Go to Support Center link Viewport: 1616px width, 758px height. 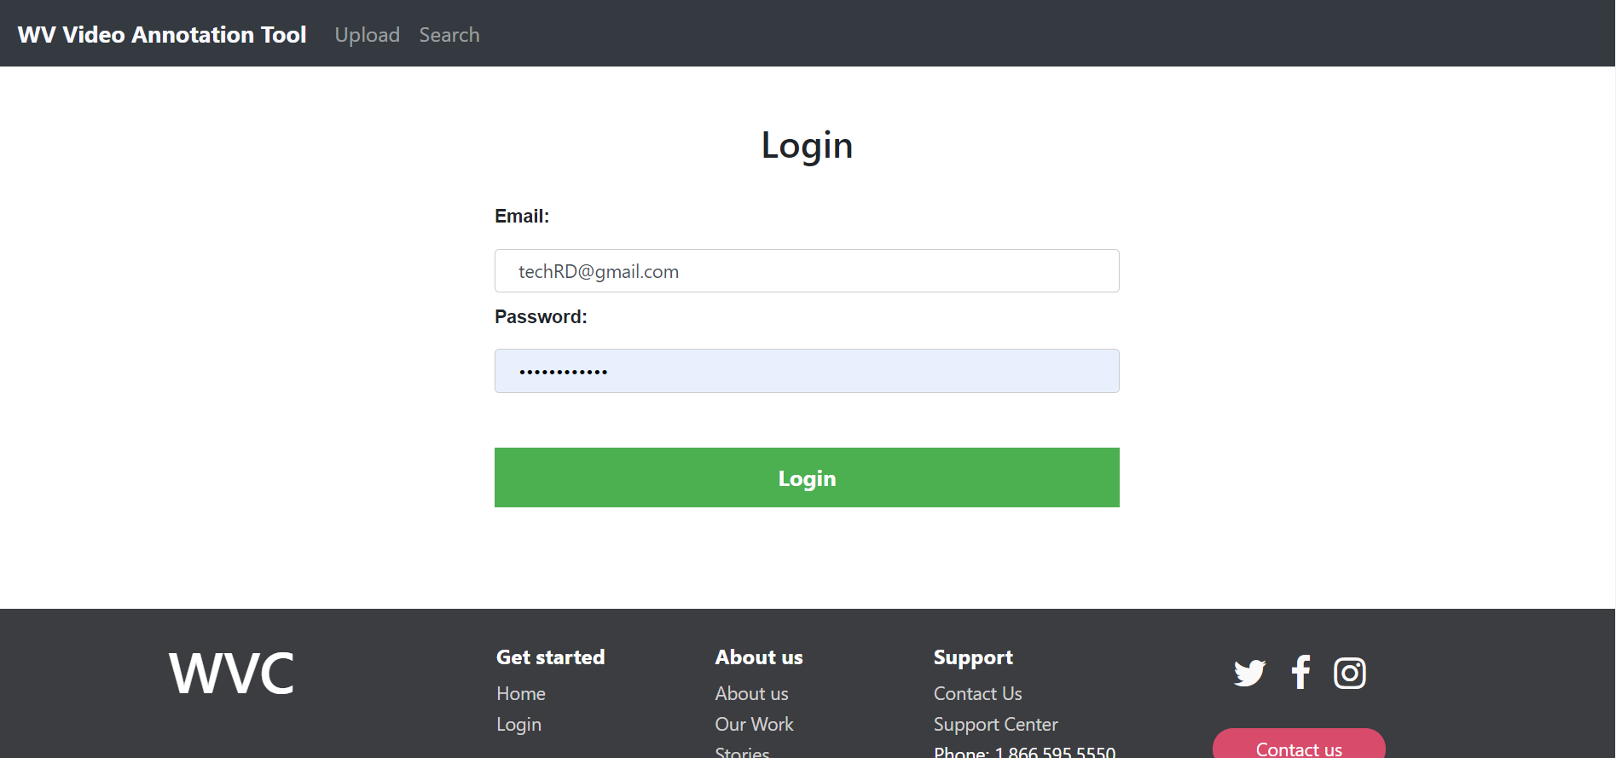point(995,724)
